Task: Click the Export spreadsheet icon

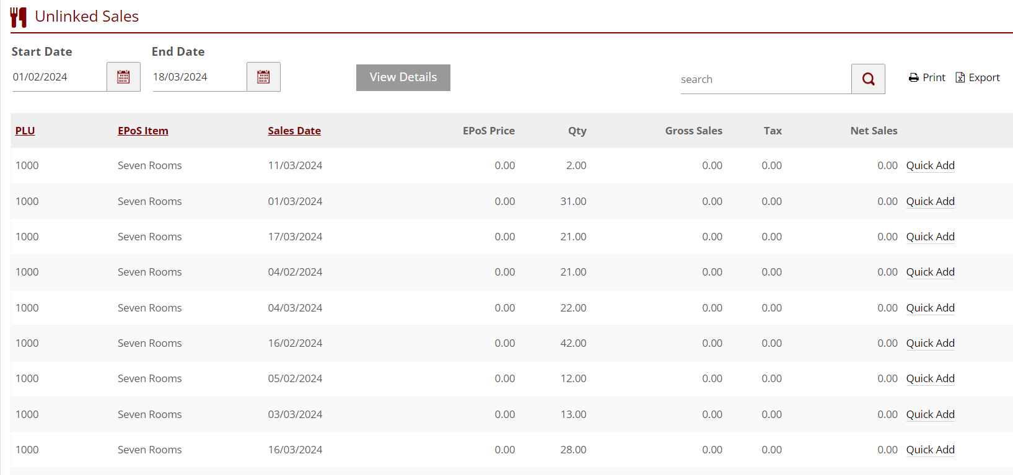Action: tap(960, 78)
